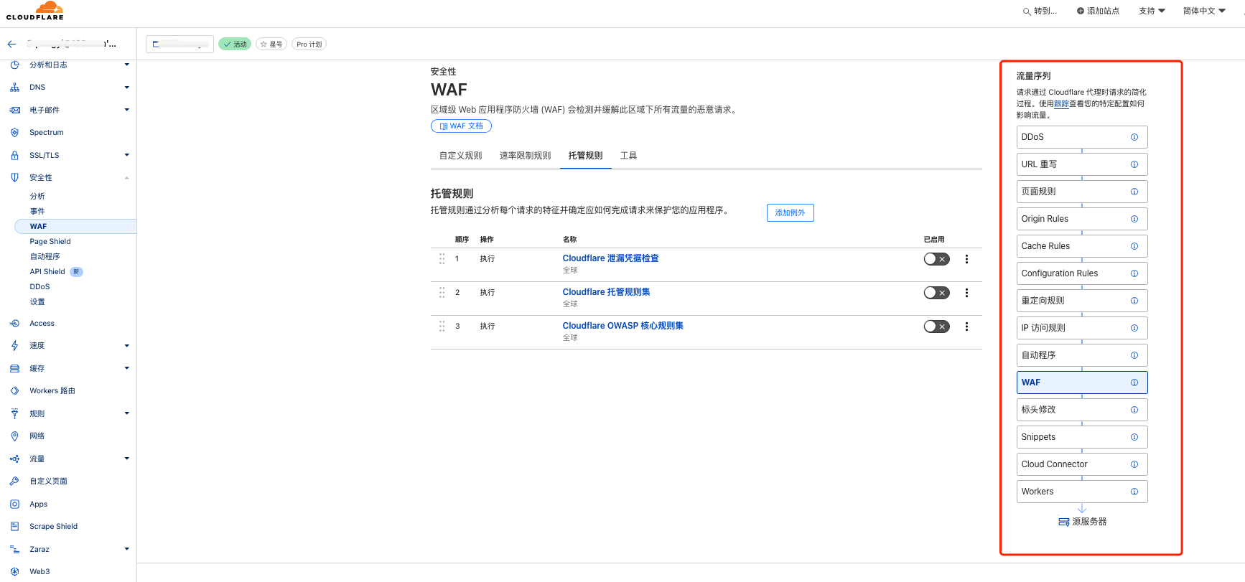
Task: Click the Workers 路由 sidebar icon
Action: [x=14, y=391]
